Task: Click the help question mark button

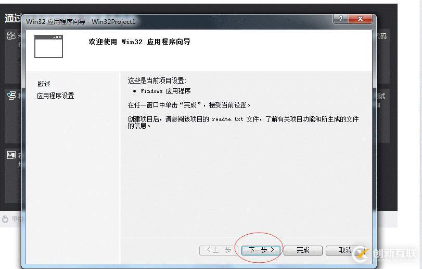Action: click(x=340, y=19)
